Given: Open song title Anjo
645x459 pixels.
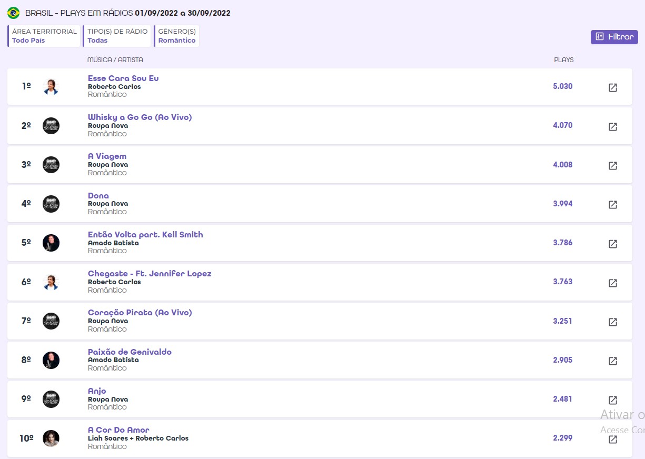Looking at the screenshot, I should tap(97, 391).
